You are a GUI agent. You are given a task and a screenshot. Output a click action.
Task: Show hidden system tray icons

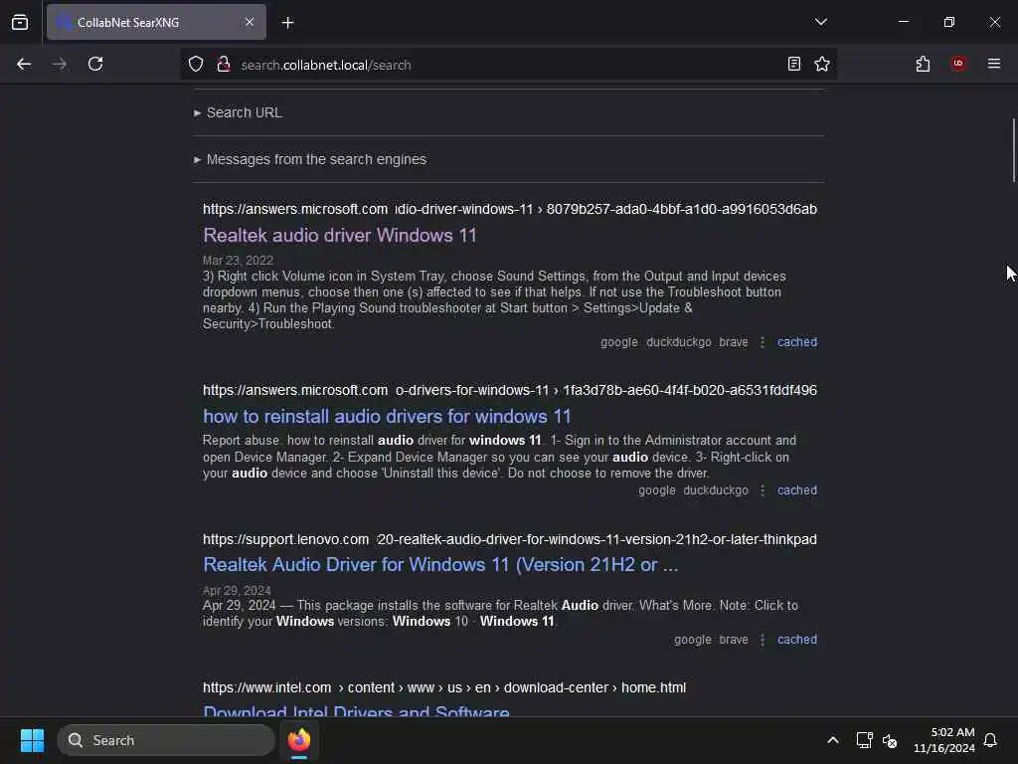pos(833,740)
